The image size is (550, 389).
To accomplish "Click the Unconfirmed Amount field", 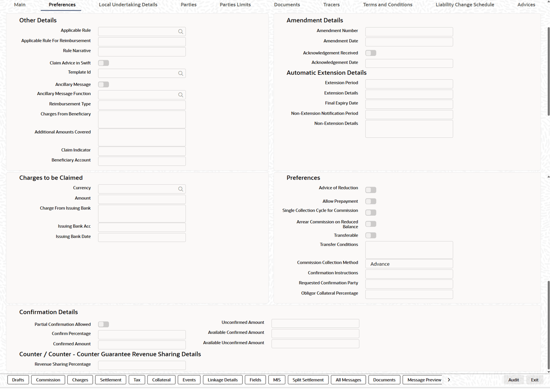I will click(x=316, y=323).
